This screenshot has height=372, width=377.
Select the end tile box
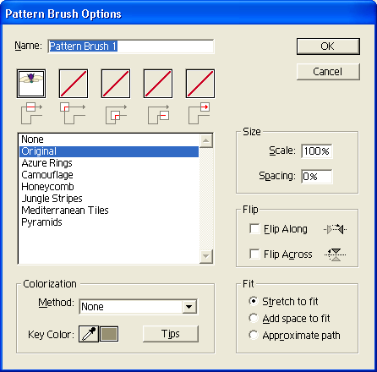tap(200, 84)
